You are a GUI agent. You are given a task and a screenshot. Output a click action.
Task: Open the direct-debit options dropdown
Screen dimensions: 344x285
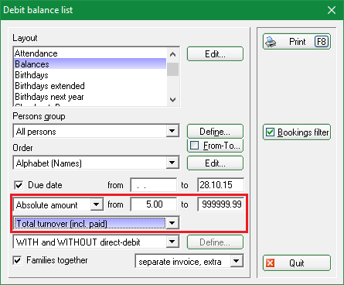pyautogui.click(x=172, y=242)
